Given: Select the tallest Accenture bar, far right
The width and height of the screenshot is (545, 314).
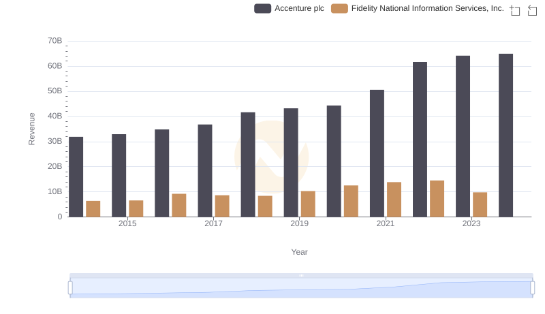Looking at the screenshot, I should click(x=505, y=135).
